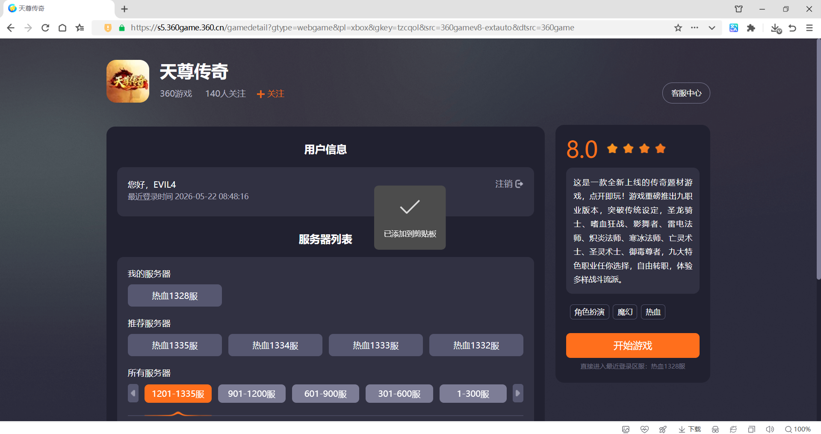This screenshot has height=434, width=821.
Task: Click the 140人关注 follower count
Action: point(225,94)
